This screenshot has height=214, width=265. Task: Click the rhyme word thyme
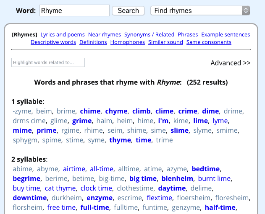120,140
